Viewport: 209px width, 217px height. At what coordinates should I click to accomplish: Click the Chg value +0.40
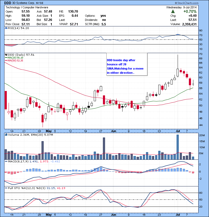[x=192, y=16]
